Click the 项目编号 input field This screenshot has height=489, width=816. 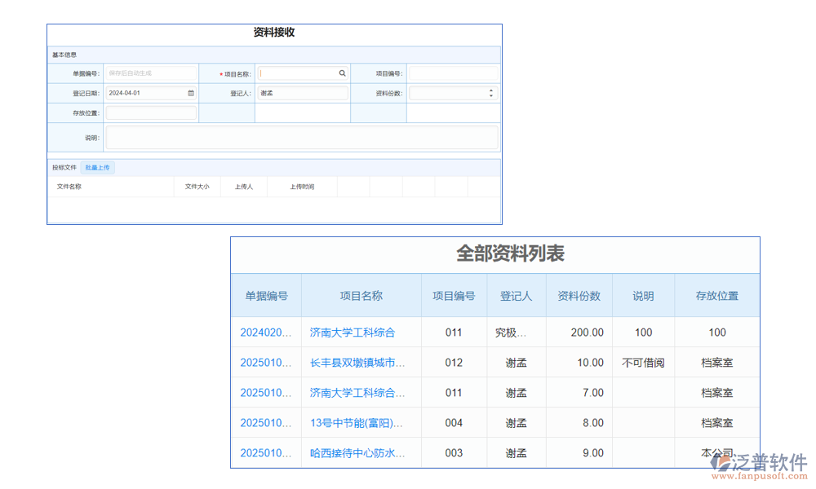click(x=453, y=73)
